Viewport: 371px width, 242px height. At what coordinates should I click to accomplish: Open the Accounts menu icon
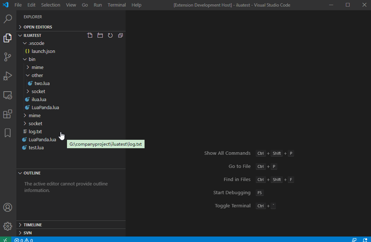point(8,207)
